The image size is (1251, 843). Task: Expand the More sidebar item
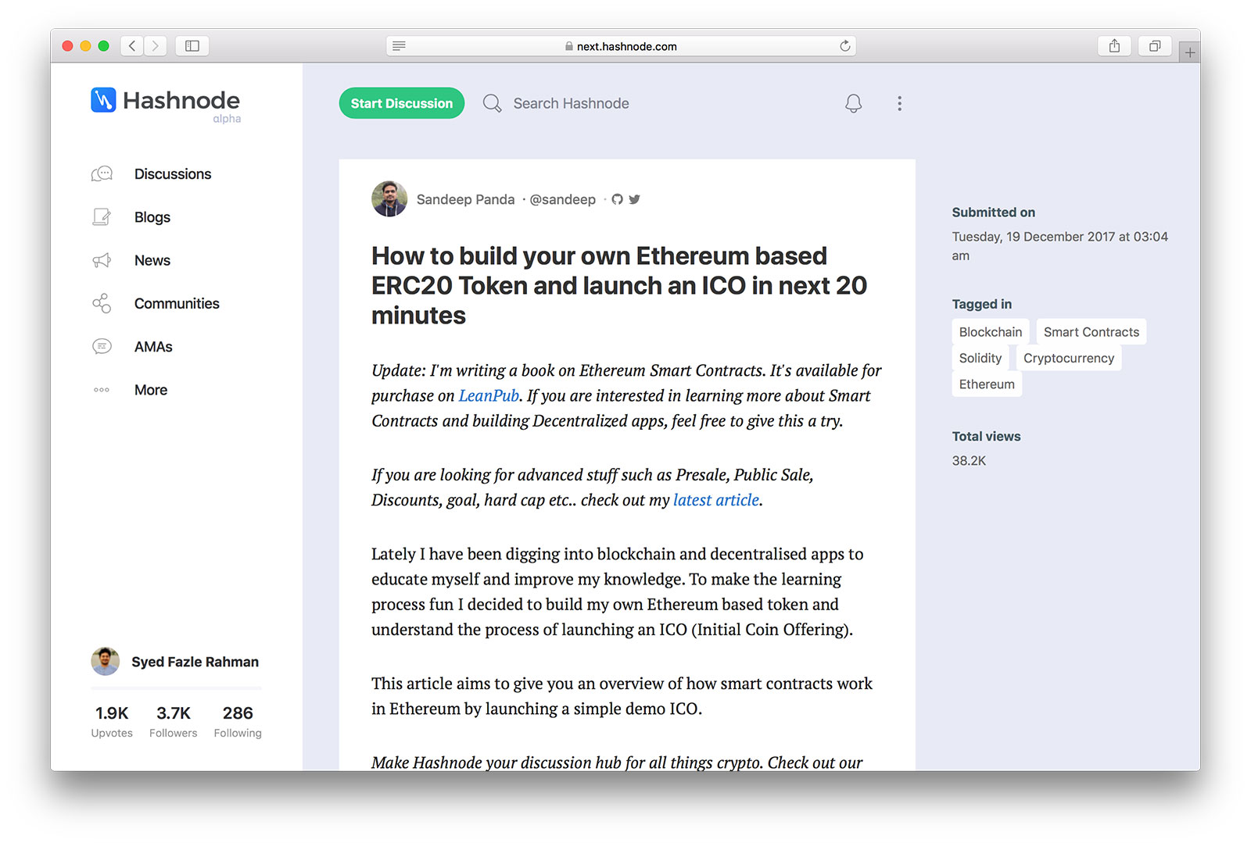[150, 390]
